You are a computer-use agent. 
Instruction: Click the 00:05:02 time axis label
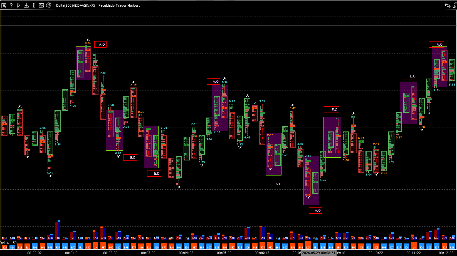(224, 253)
